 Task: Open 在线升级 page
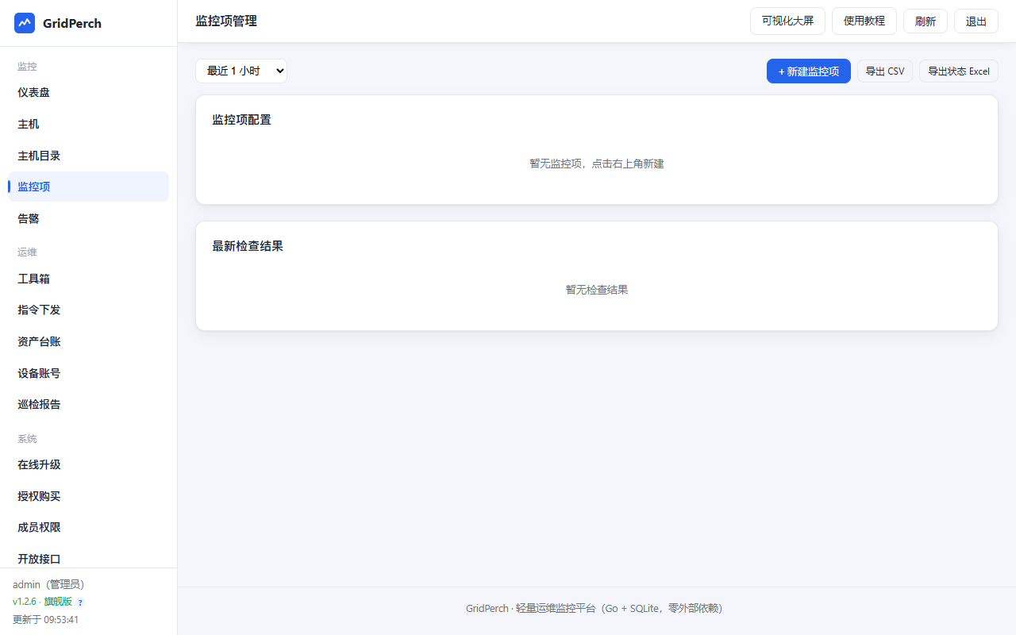[88, 464]
